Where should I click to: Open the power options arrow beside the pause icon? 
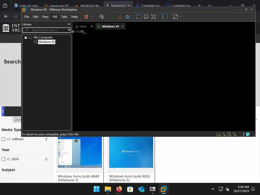[91, 17]
